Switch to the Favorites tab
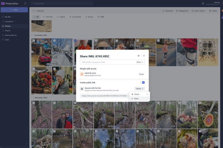This screenshot has height=148, width=223. coord(48,17)
